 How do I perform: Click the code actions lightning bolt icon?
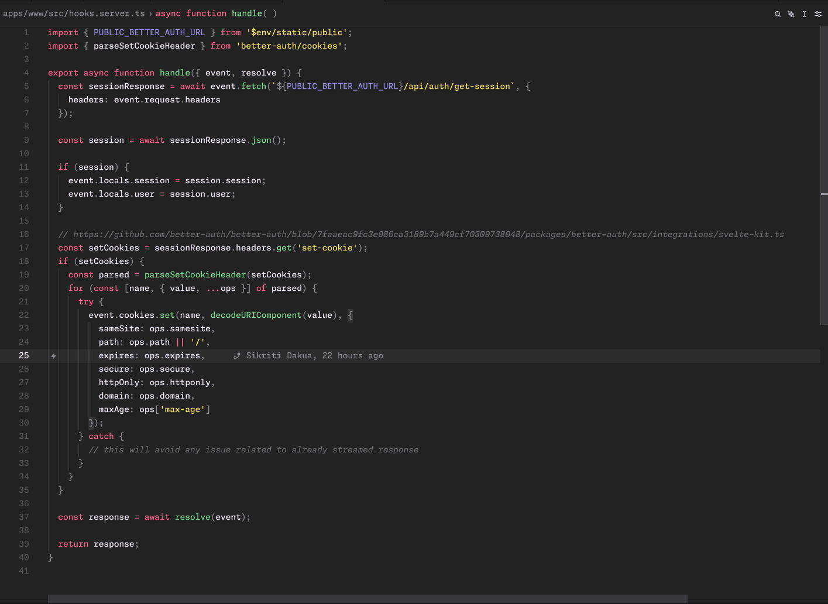53,356
